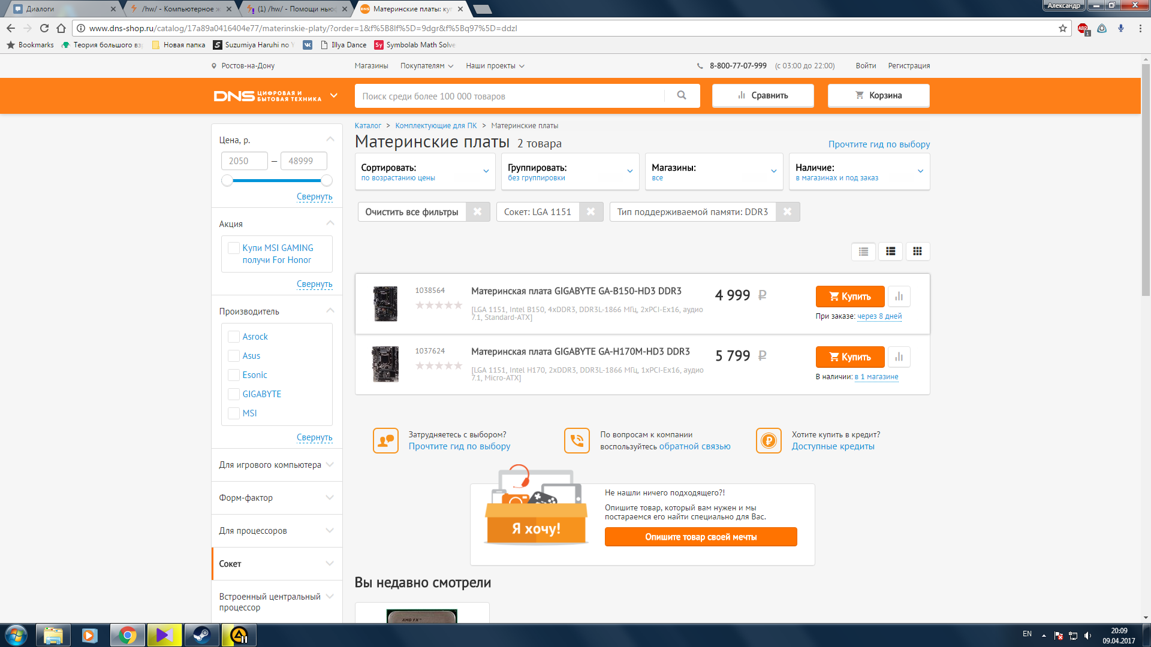Check Asrock manufacturer checkbox
Image resolution: width=1151 pixels, height=647 pixels.
(x=234, y=337)
